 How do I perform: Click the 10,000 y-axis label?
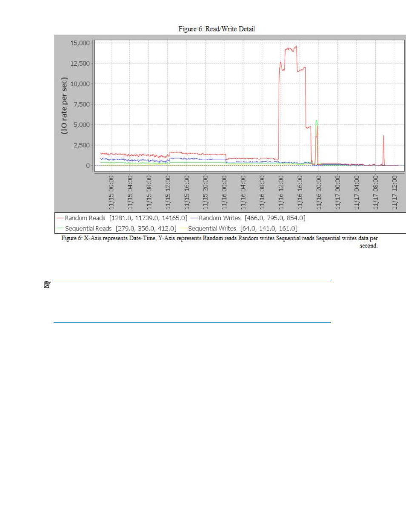[80, 84]
